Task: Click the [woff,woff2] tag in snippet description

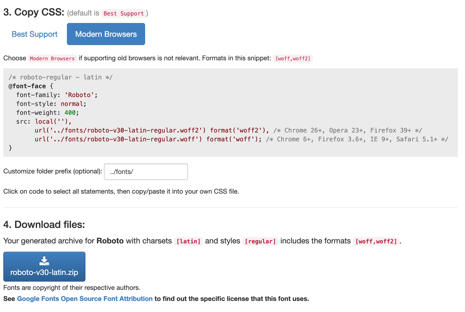Action: click(x=293, y=58)
